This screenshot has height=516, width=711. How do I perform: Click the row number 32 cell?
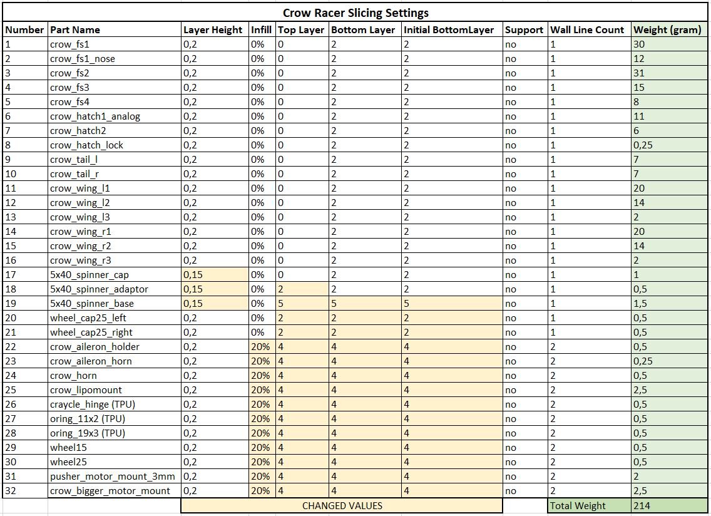(x=25, y=490)
